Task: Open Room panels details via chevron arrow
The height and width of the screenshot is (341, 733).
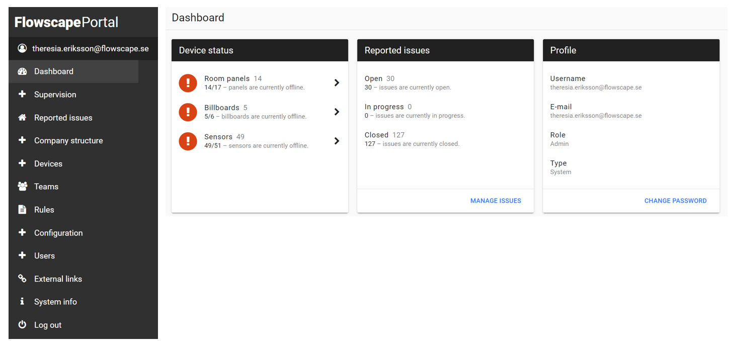Action: [x=337, y=83]
